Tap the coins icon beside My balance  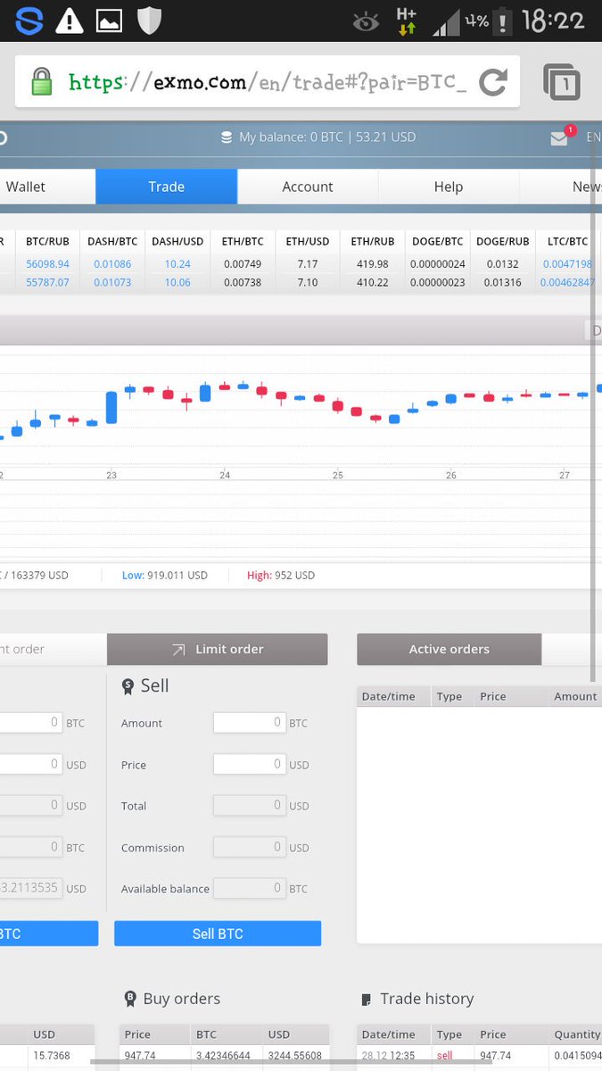click(x=227, y=137)
